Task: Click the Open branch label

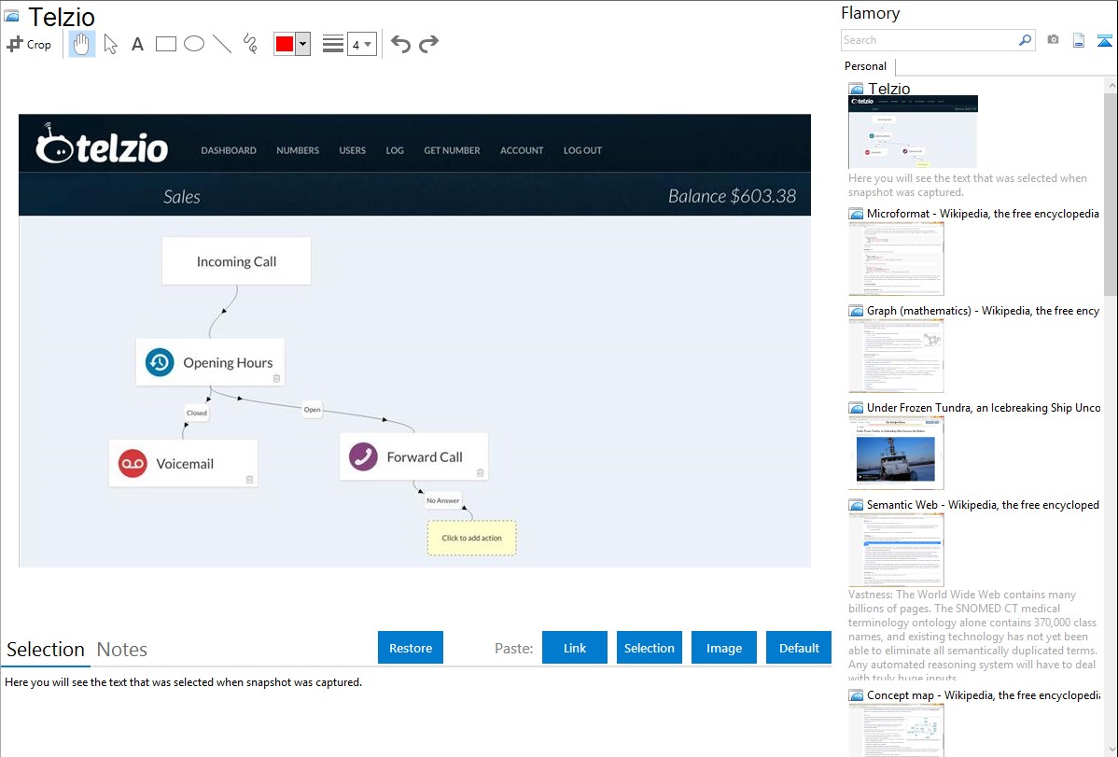Action: click(x=313, y=410)
